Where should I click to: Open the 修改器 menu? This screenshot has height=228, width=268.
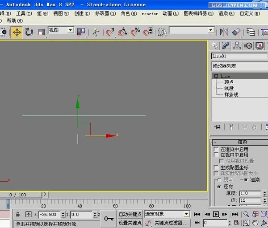click(x=106, y=14)
